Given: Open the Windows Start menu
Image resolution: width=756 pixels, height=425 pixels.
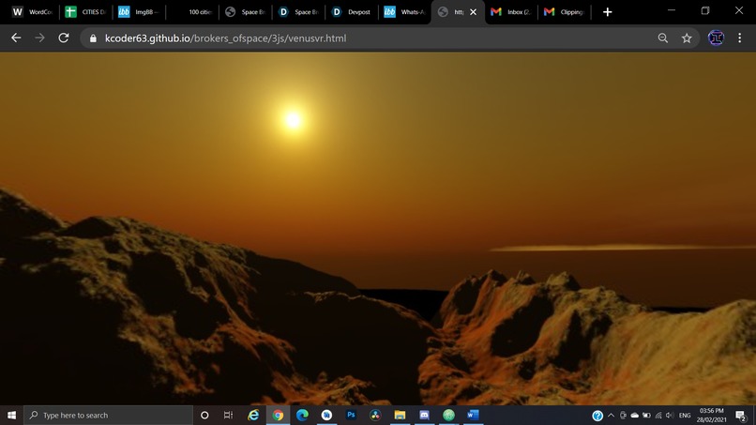Looking at the screenshot, I should tap(11, 415).
